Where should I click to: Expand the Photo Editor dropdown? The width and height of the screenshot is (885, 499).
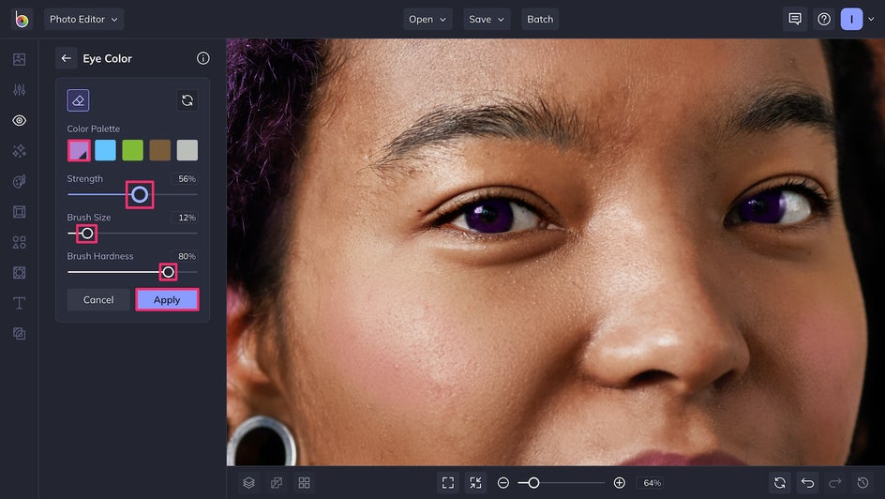click(x=83, y=19)
